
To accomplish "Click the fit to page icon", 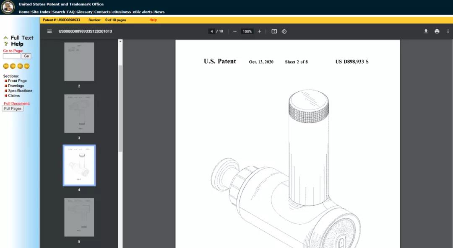I will (x=274, y=31).
